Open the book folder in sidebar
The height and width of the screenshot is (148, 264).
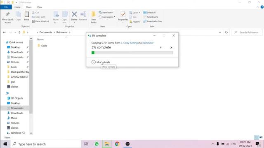point(12,67)
